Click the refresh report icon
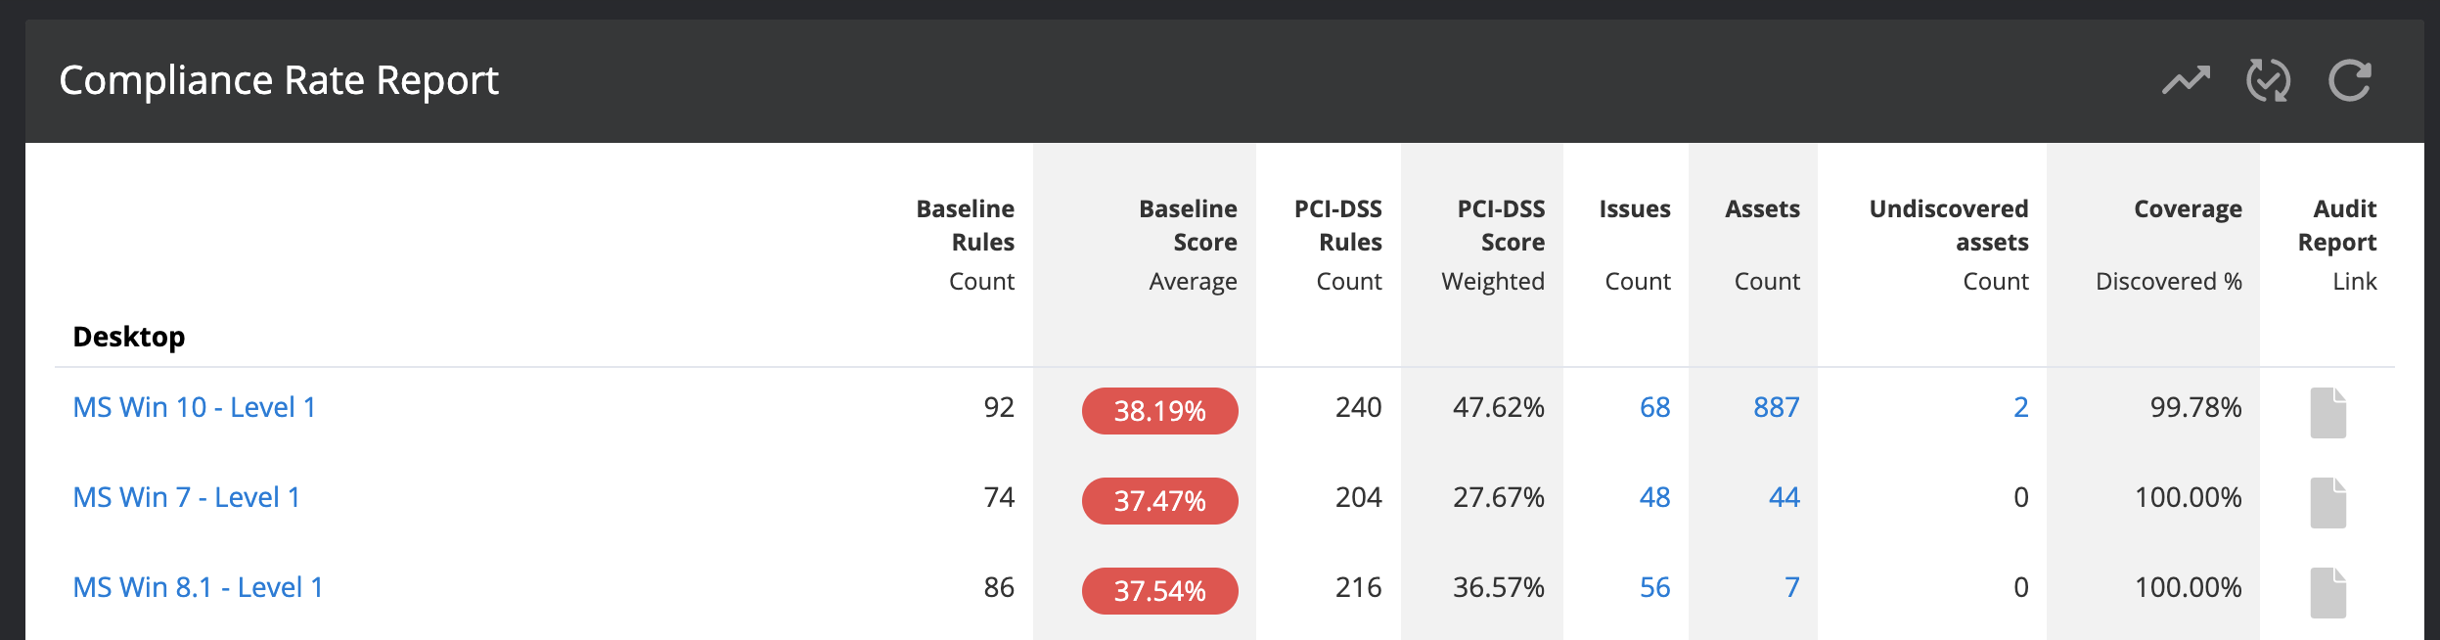2440x640 pixels. pos(2350,80)
